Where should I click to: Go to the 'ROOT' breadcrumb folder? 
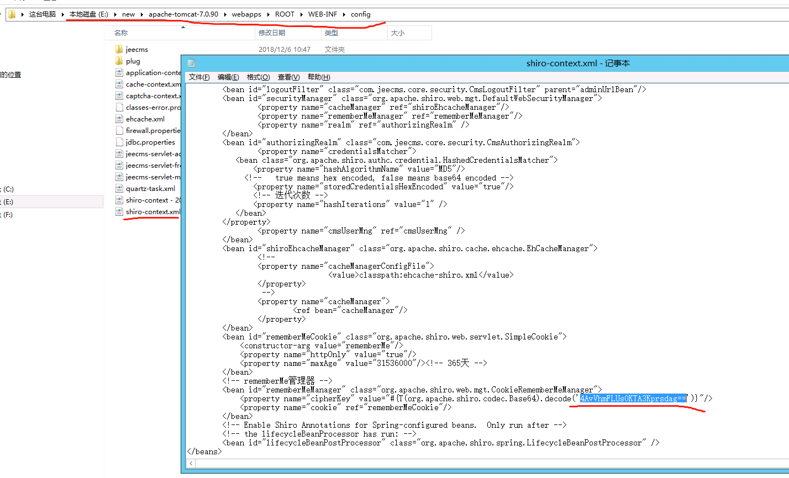285,14
